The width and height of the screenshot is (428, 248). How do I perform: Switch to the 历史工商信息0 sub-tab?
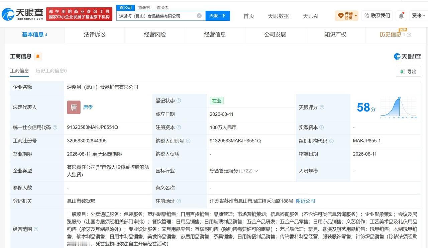point(51,71)
